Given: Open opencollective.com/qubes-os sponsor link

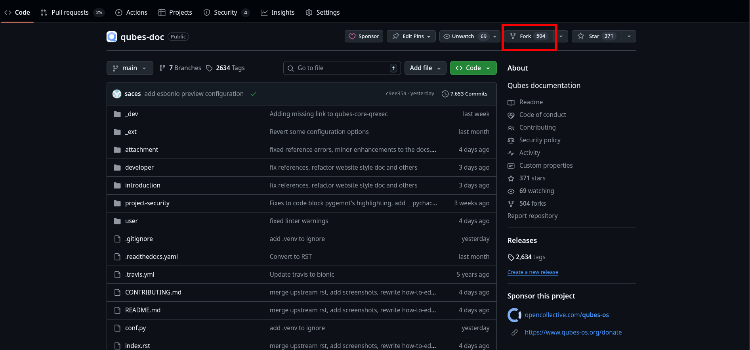Looking at the screenshot, I should click(567, 315).
